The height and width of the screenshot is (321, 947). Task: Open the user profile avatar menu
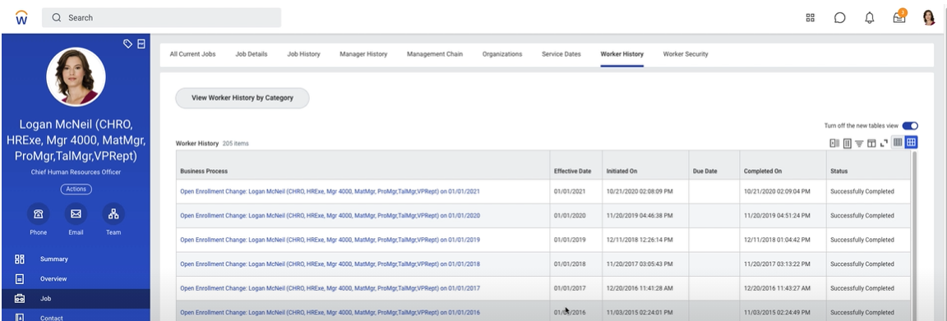(x=929, y=17)
